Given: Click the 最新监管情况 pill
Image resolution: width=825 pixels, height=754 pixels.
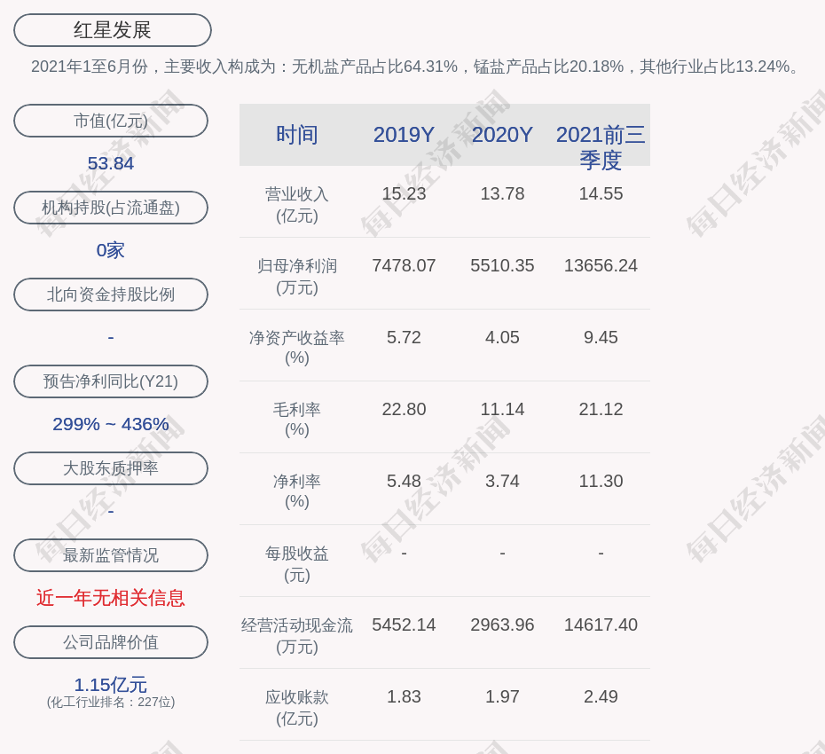Looking at the screenshot, I should coord(111,554).
